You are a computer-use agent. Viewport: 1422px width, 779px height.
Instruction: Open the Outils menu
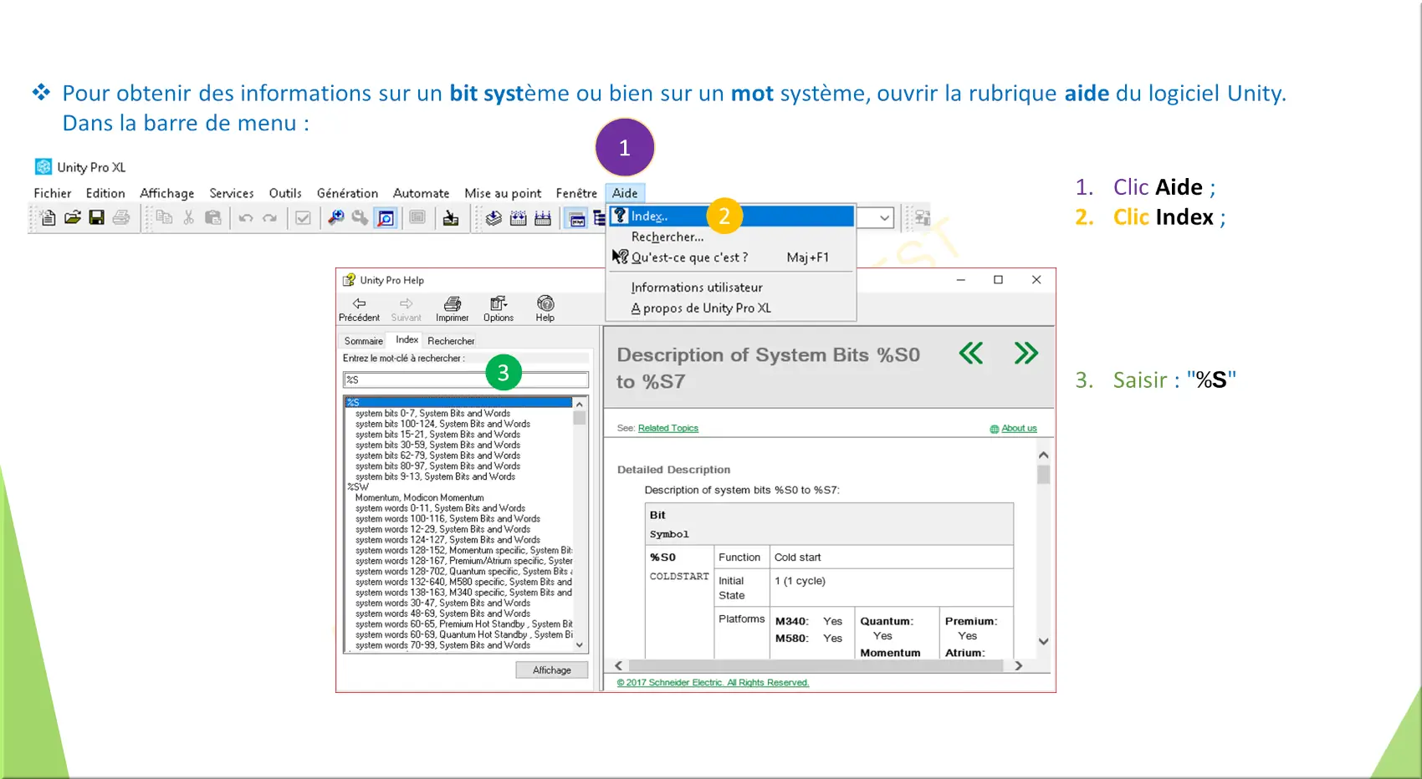click(x=285, y=193)
